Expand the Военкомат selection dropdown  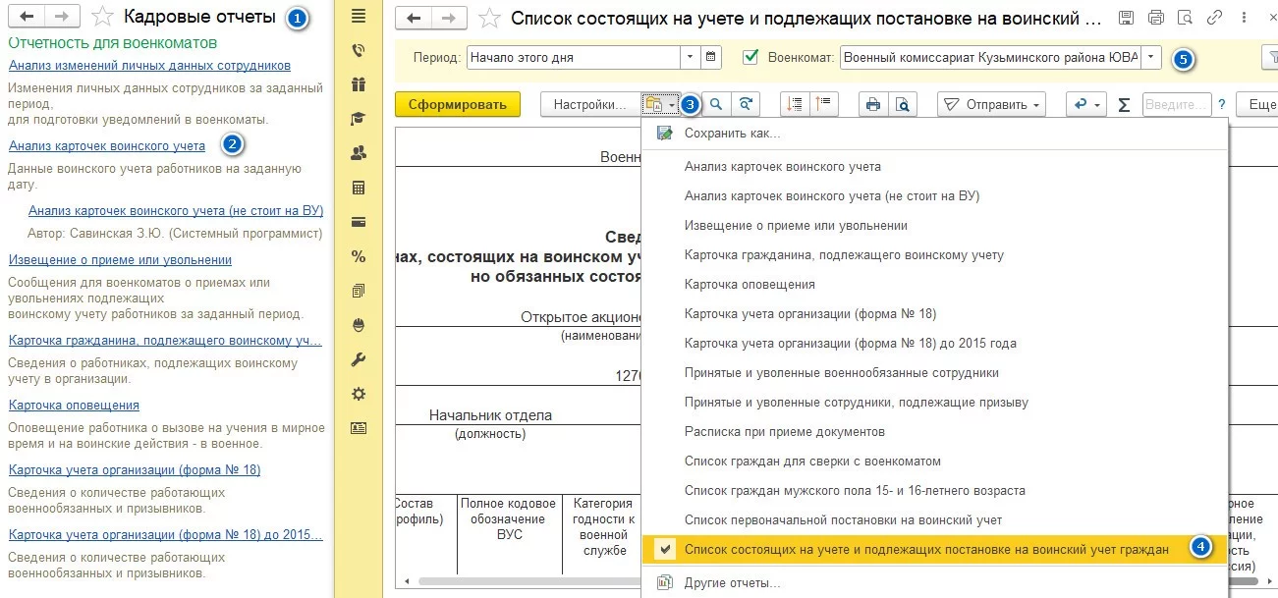[1150, 58]
